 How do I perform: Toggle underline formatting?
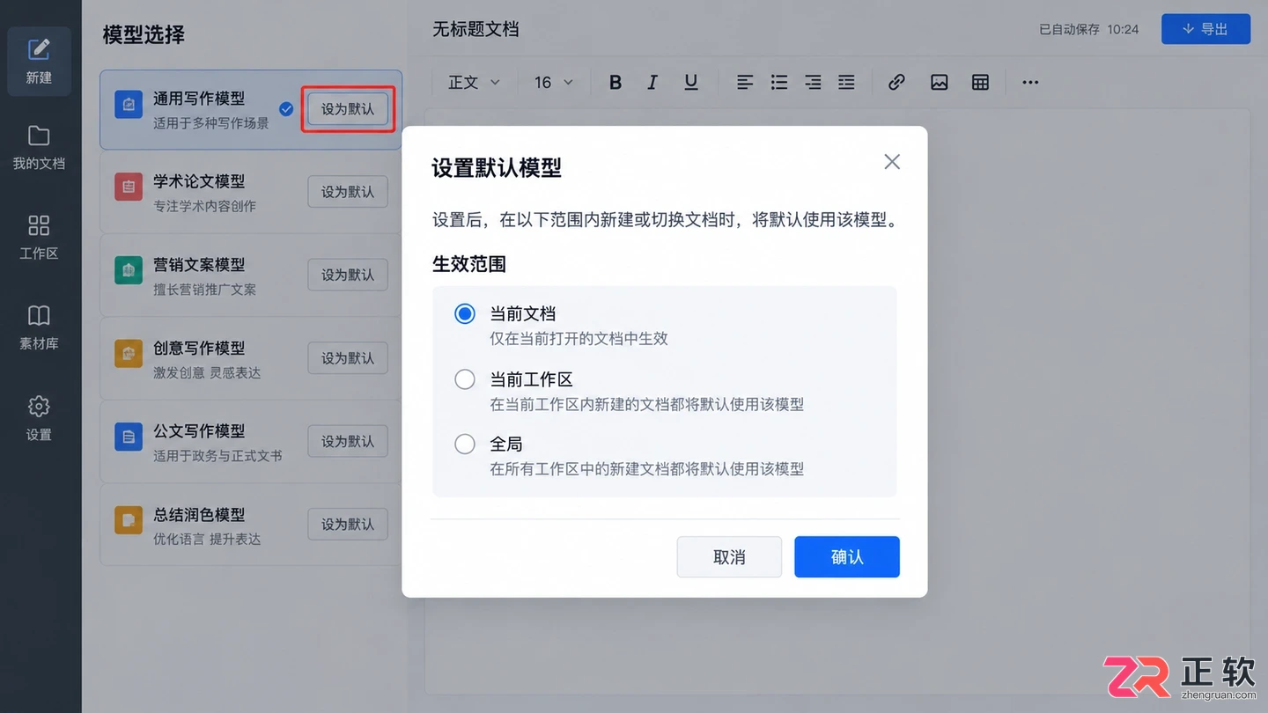coord(691,82)
